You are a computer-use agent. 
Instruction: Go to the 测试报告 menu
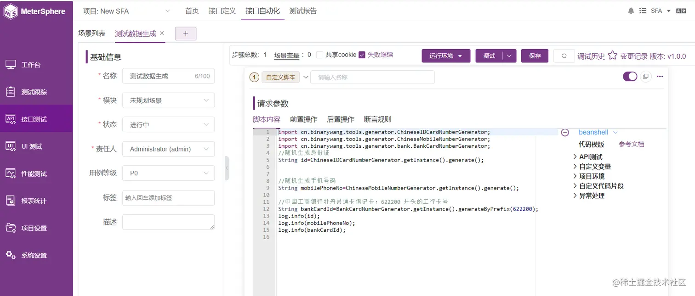(303, 11)
